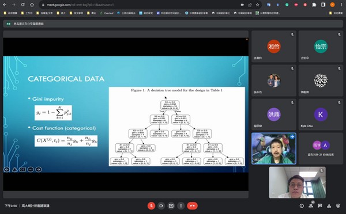The image size is (346, 214).
Task: Click the self-view video thumbnail
Action: pos(297,182)
